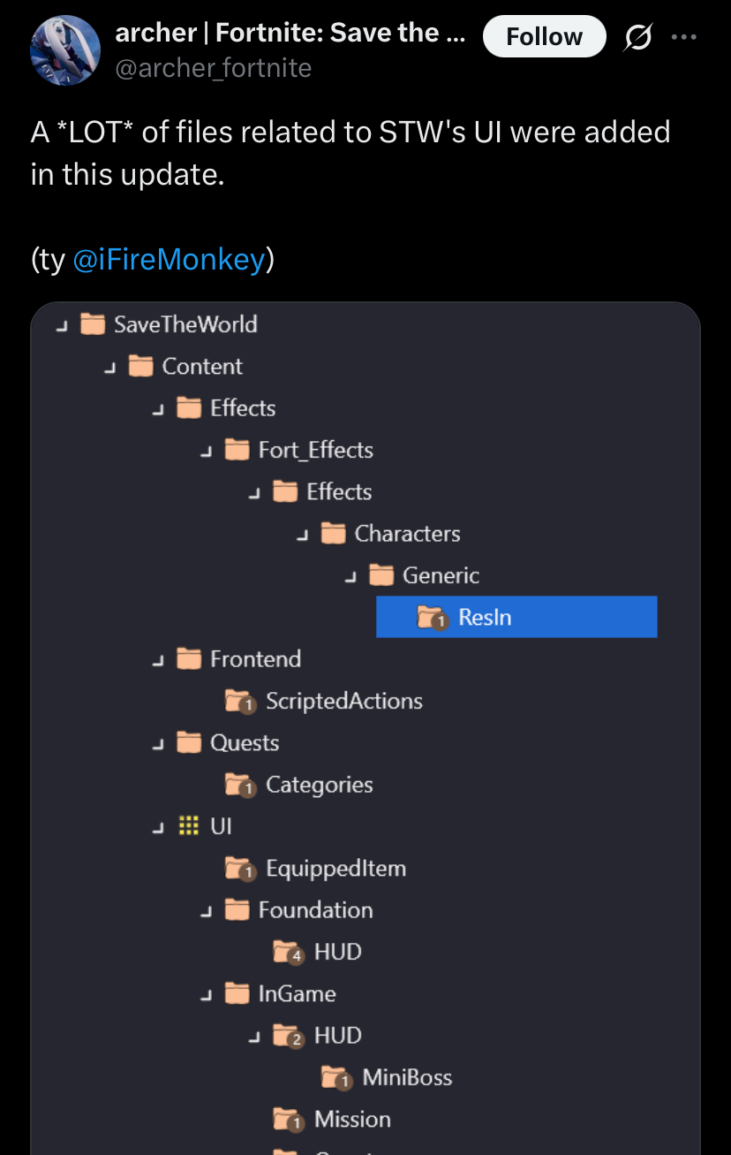Select the EquippedItem folder
This screenshot has width=731, height=1155.
(316, 869)
